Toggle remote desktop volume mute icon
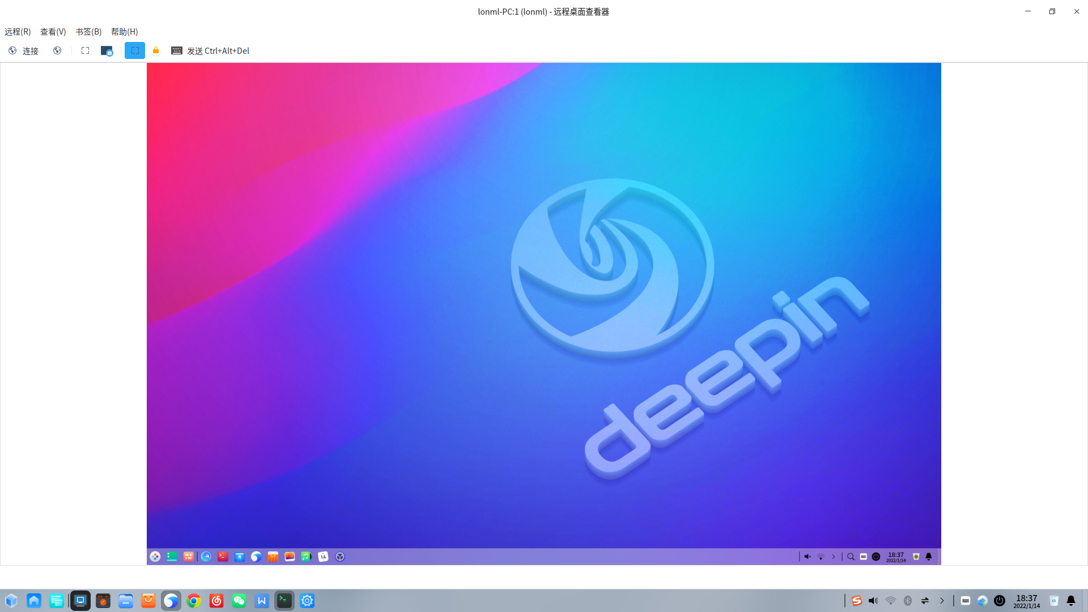This screenshot has height=612, width=1088. (x=807, y=557)
